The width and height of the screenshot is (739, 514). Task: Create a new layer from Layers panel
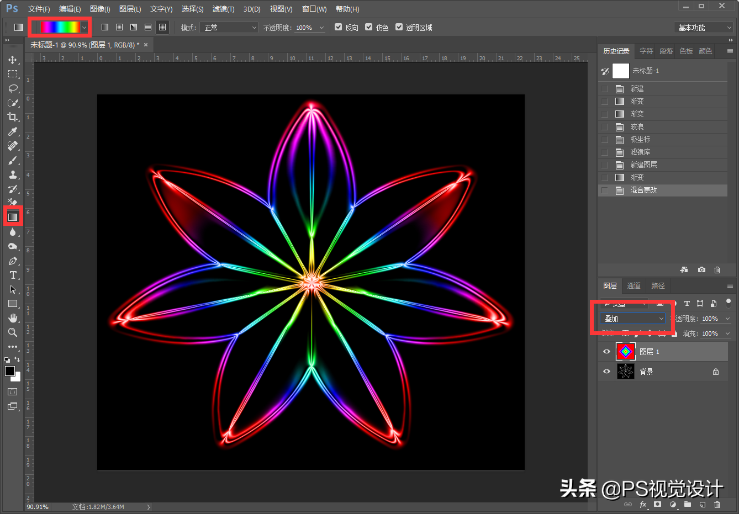coord(703,504)
